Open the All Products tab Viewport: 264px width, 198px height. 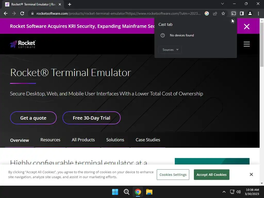pos(83,140)
